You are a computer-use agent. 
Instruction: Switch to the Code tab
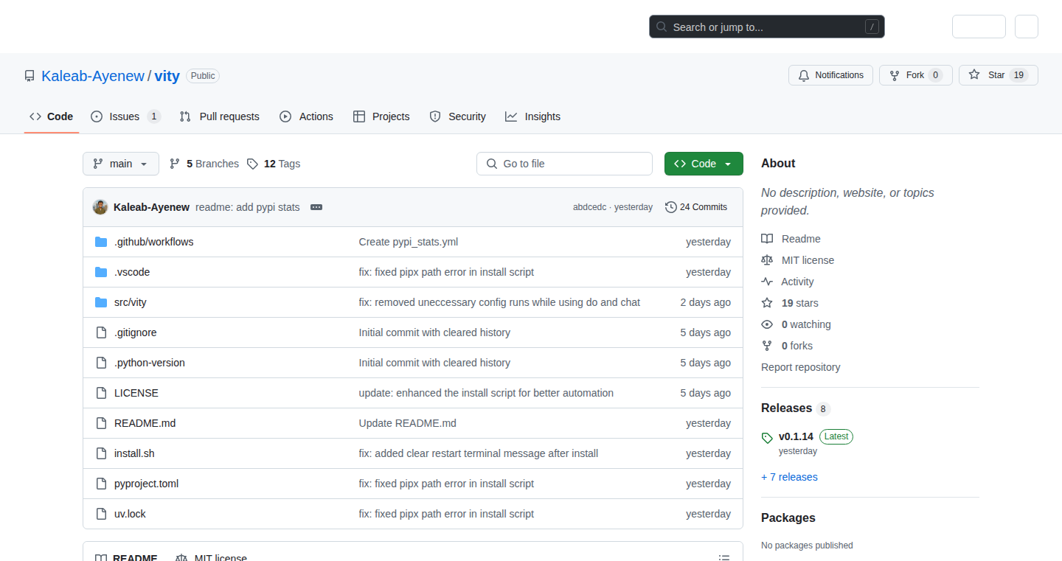[52, 116]
